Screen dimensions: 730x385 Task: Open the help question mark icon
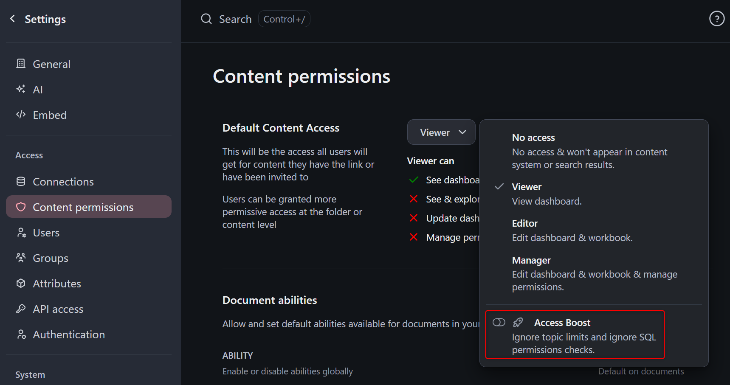(x=717, y=19)
